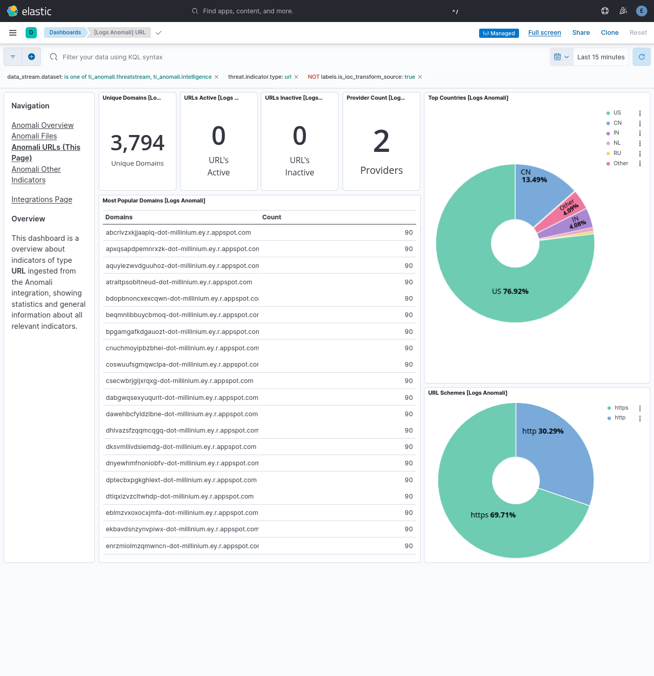Click the Last 15 minutes time range field

coord(601,57)
